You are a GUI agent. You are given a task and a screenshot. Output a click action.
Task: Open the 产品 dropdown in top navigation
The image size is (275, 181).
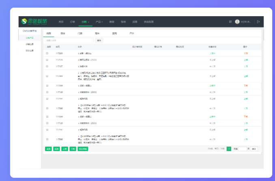point(99,22)
